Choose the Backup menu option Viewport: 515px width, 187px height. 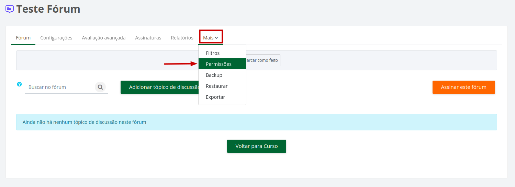(x=214, y=75)
